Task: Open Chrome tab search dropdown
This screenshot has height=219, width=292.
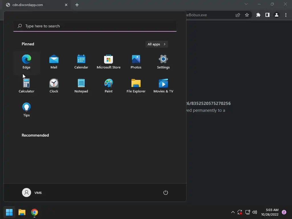Action: [246, 4]
